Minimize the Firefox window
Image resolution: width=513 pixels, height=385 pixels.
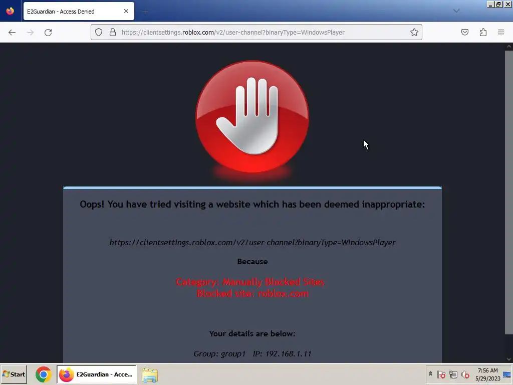click(490, 4)
